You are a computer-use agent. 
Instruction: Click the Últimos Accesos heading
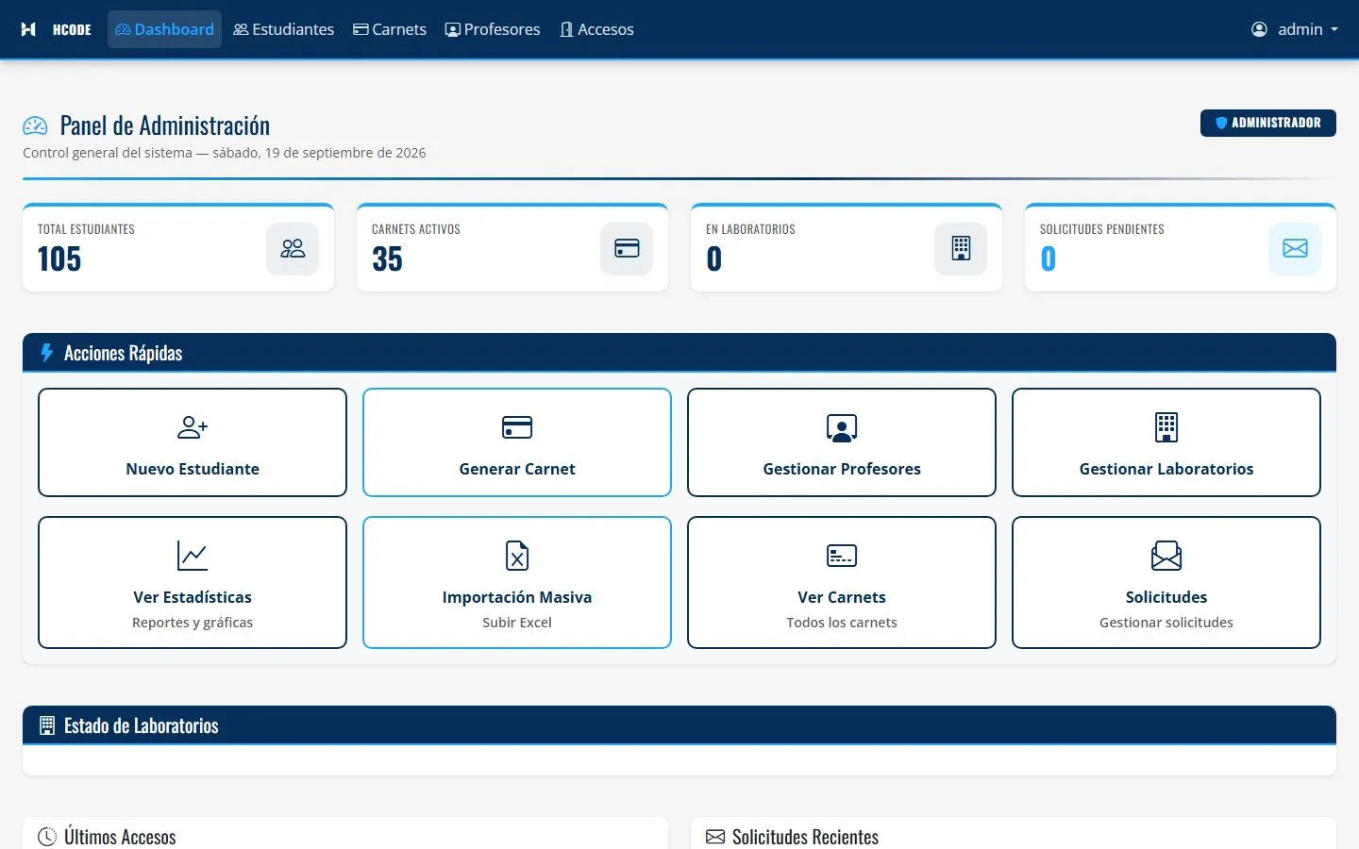pyautogui.click(x=120, y=837)
